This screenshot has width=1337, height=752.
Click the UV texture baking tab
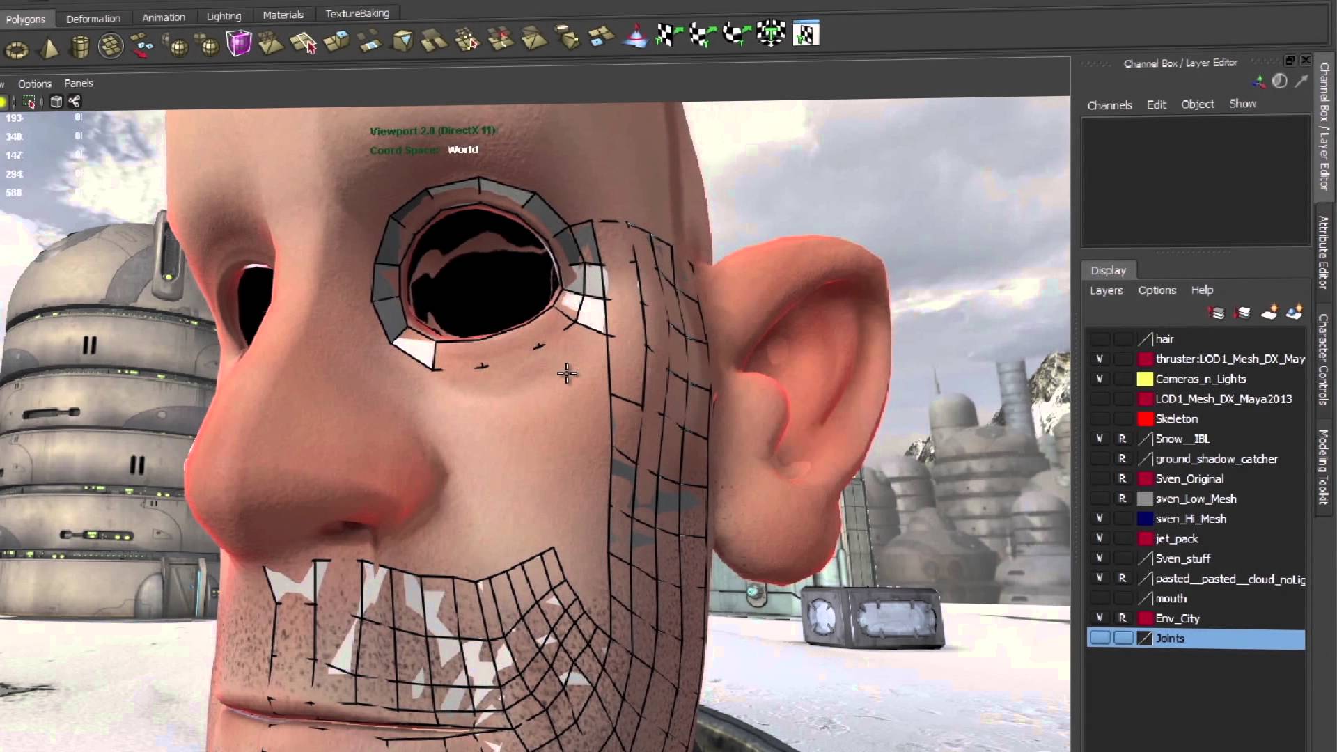click(357, 14)
